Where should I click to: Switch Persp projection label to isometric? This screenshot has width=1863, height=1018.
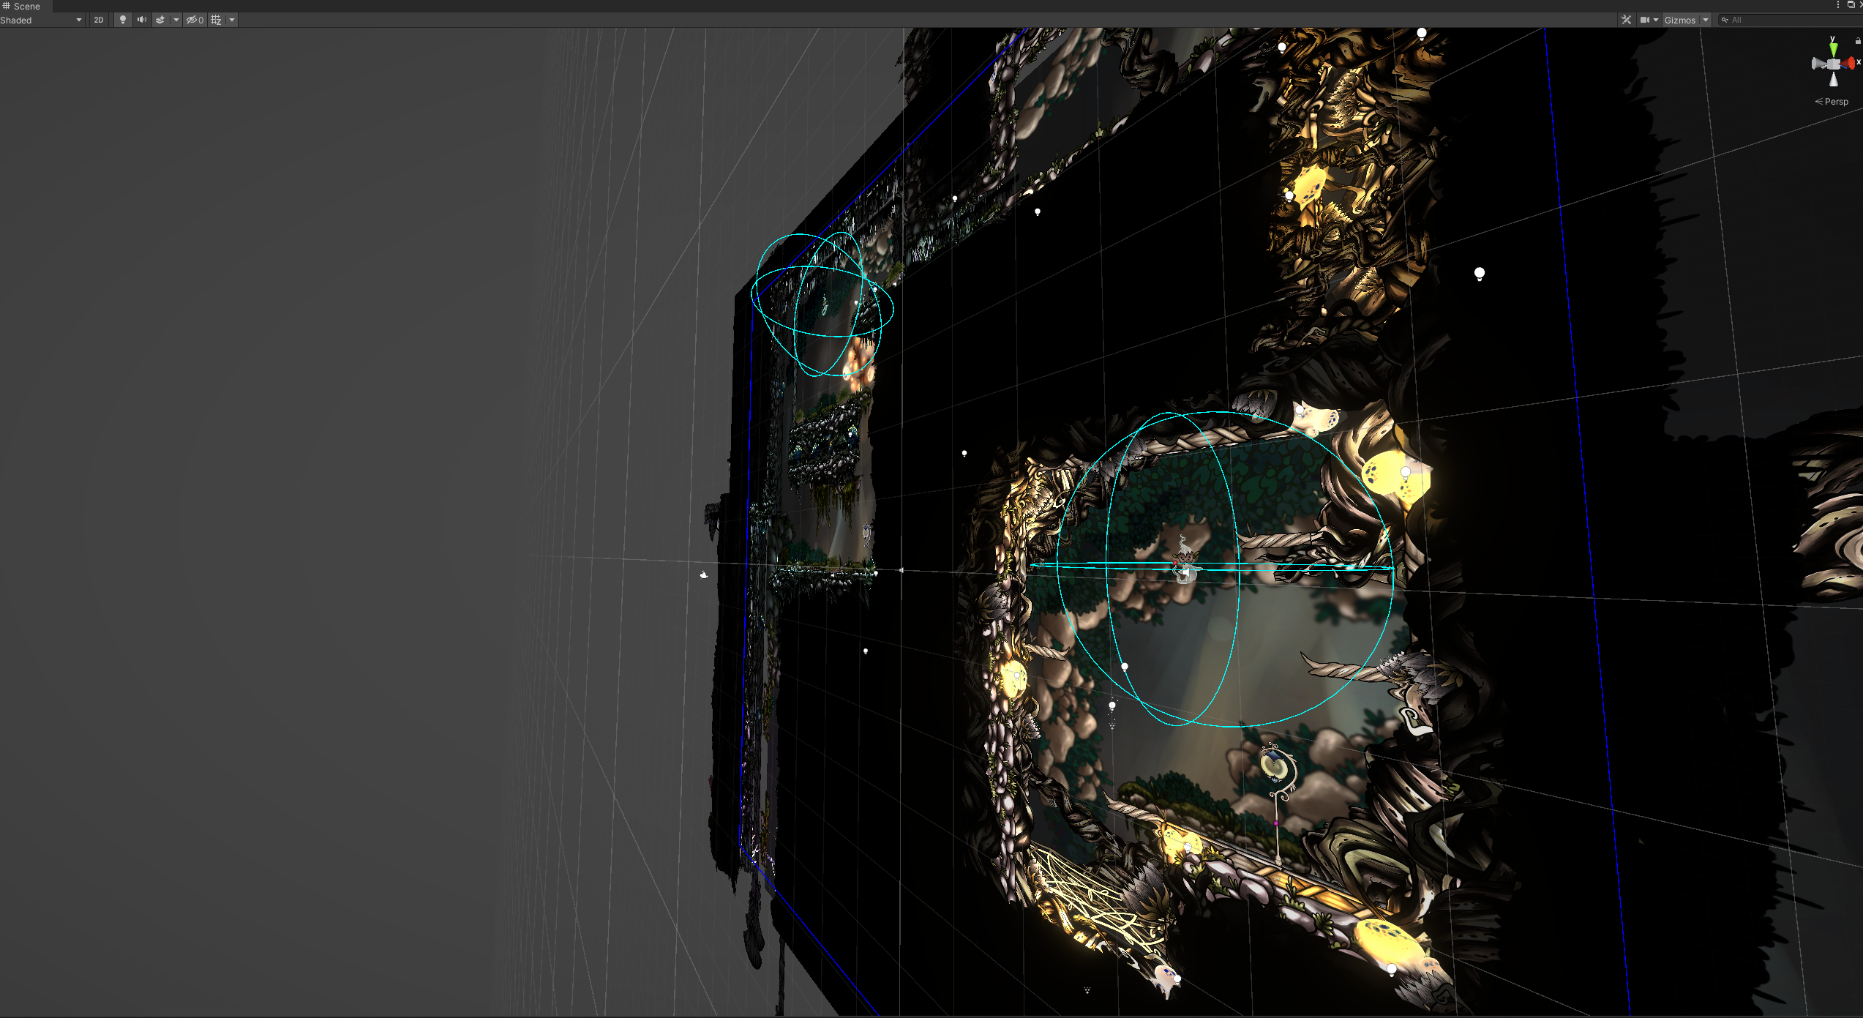pyautogui.click(x=1835, y=102)
